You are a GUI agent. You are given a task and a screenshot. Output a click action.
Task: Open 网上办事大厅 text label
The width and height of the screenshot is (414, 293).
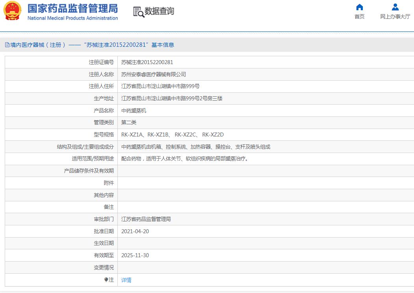click(395, 17)
